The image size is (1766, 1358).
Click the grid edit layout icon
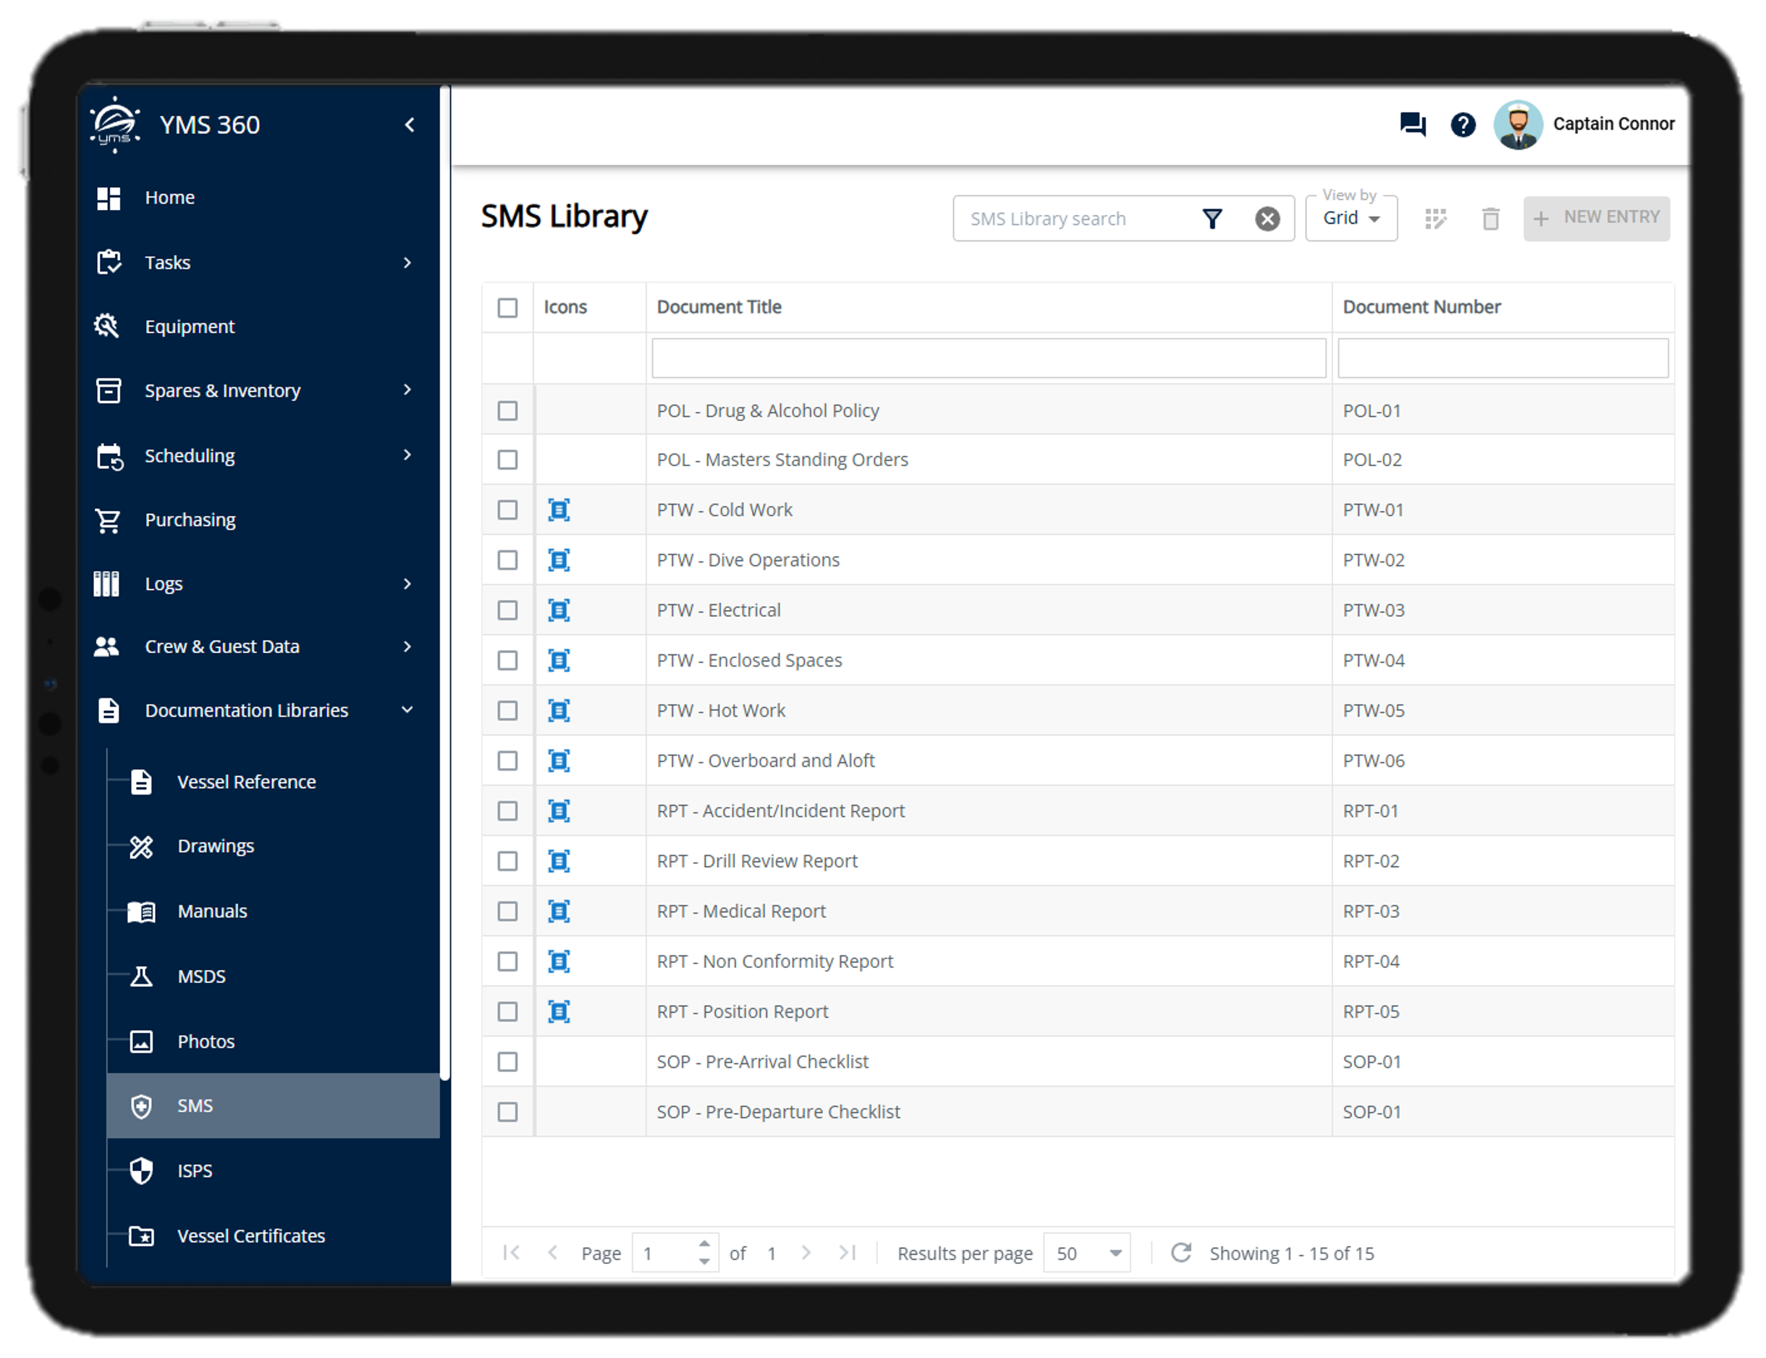(1435, 219)
